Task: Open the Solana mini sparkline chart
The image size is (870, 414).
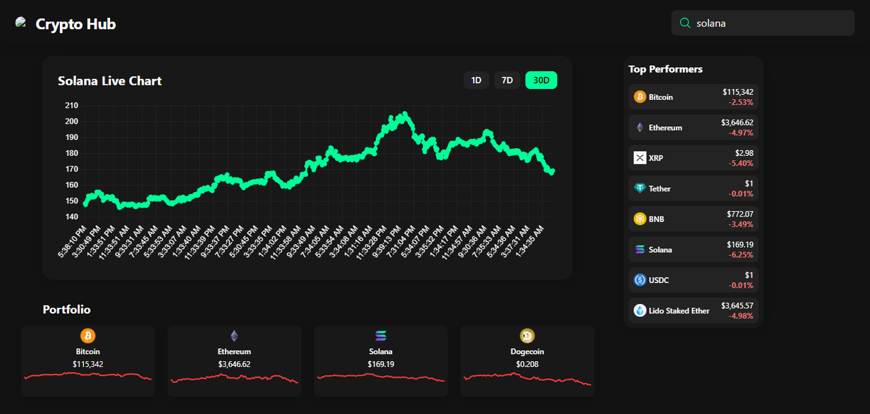Action: [x=381, y=377]
